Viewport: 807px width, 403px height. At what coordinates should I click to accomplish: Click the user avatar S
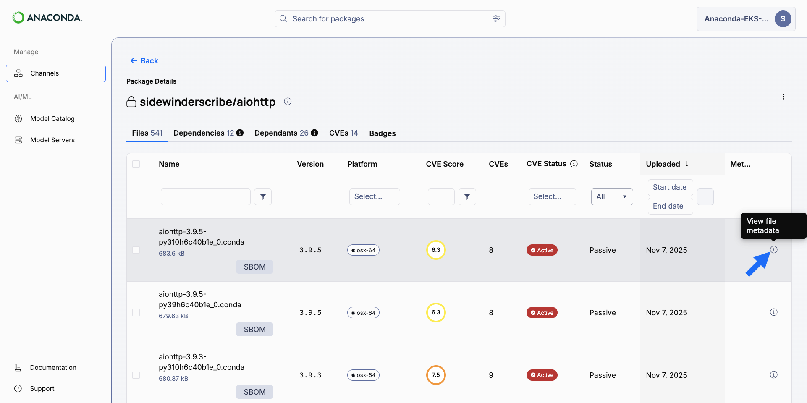pyautogui.click(x=783, y=19)
